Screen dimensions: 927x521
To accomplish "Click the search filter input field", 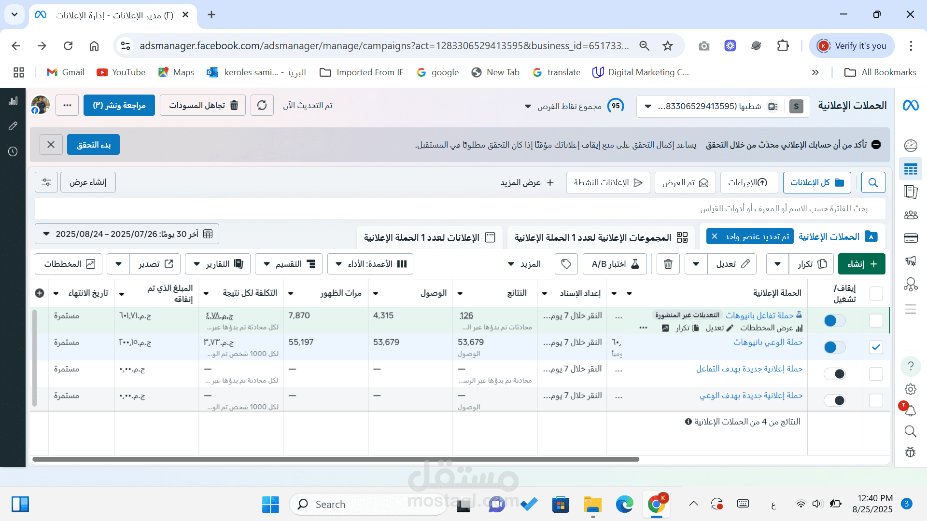I will coord(460,208).
